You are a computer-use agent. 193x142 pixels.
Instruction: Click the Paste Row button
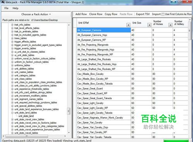point(126,14)
